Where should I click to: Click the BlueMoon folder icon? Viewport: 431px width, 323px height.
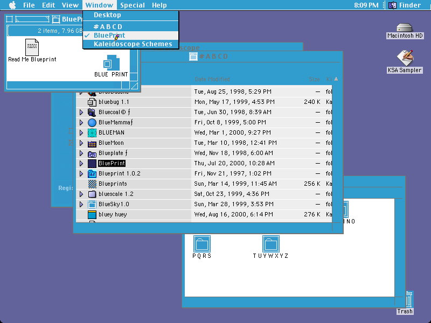click(x=92, y=143)
